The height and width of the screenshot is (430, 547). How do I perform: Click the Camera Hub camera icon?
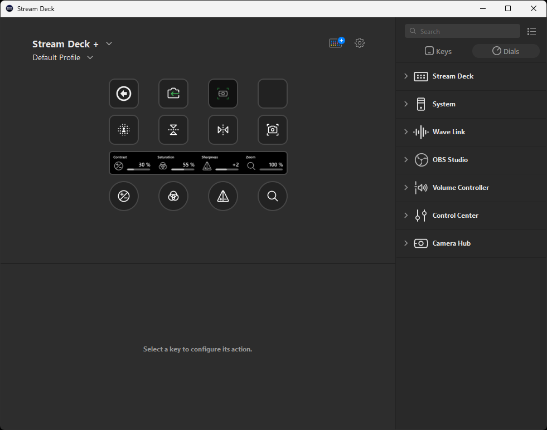click(421, 243)
